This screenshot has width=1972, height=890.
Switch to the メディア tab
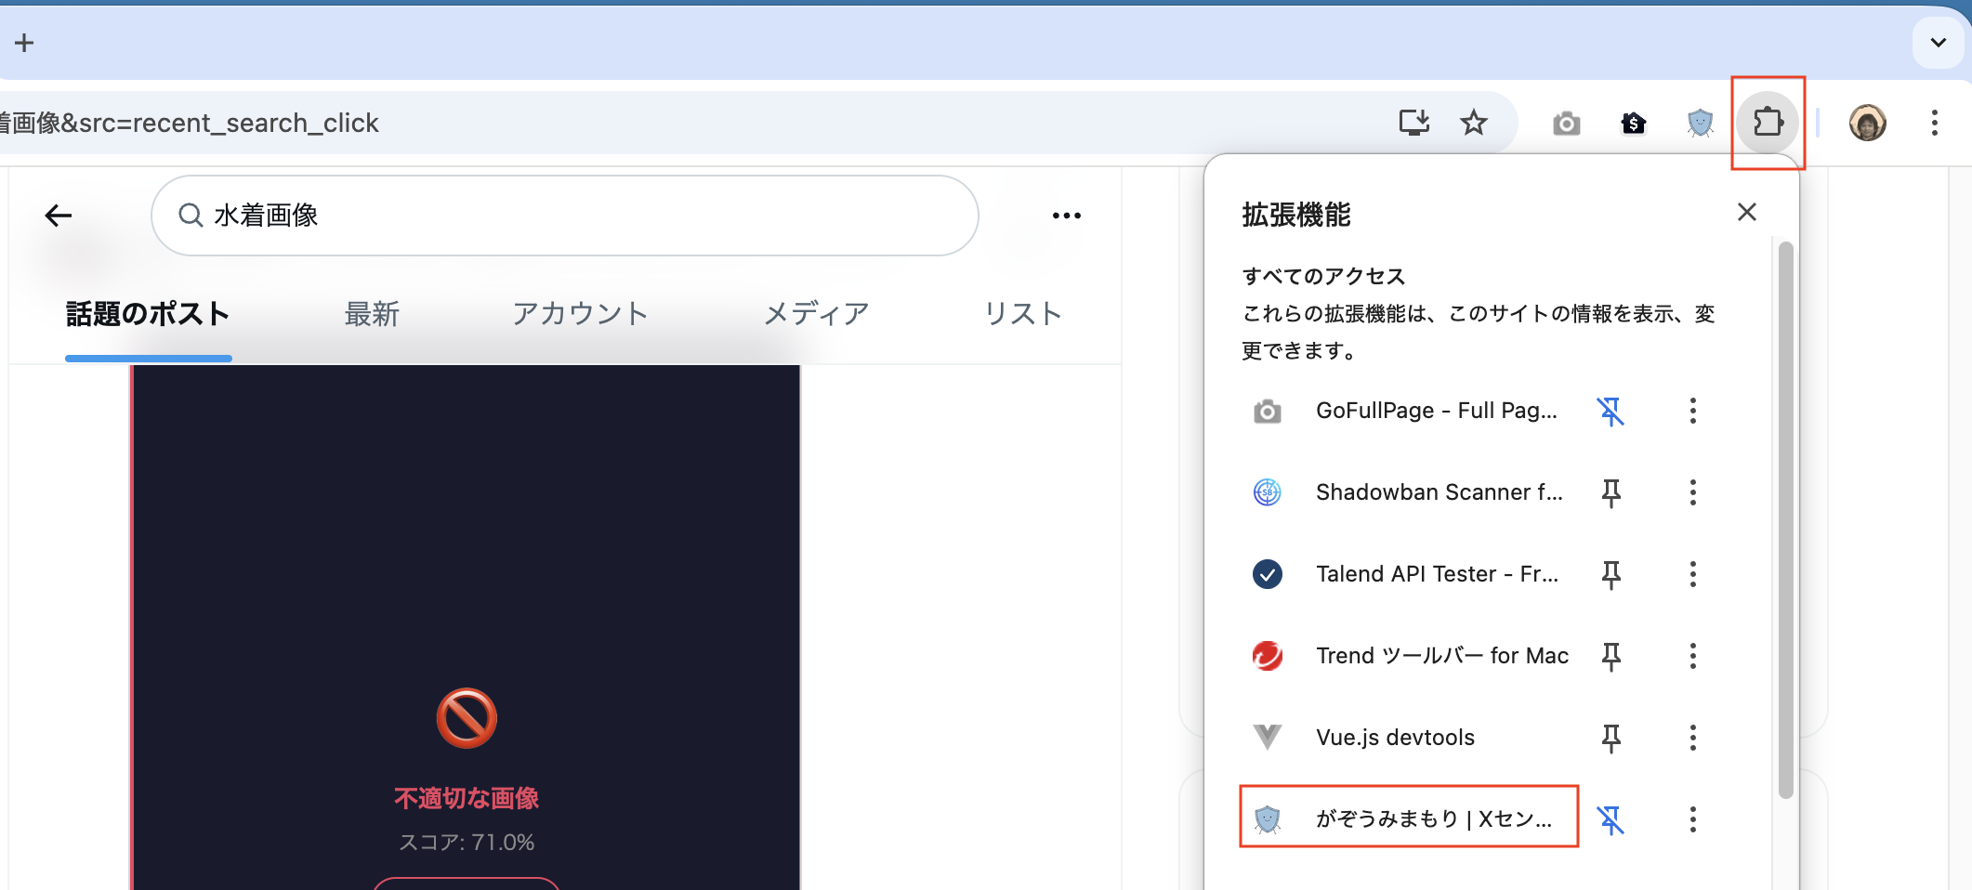pyautogui.click(x=816, y=314)
